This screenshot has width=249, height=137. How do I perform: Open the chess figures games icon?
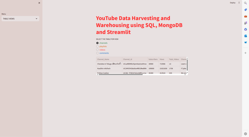pyautogui.click(x=246, y=23)
